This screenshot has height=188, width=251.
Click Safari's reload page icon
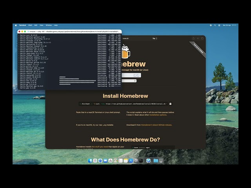click(156, 38)
